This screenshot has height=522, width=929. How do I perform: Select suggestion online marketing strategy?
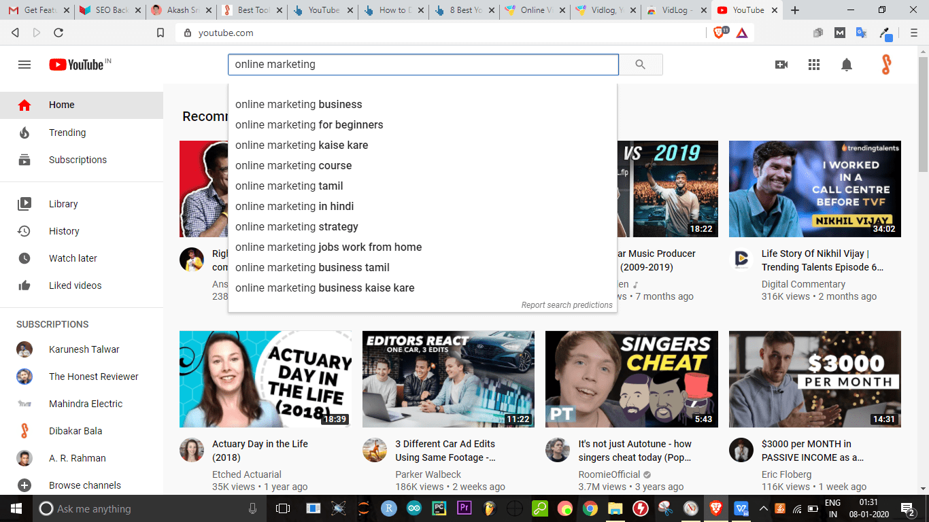pyautogui.click(x=422, y=227)
